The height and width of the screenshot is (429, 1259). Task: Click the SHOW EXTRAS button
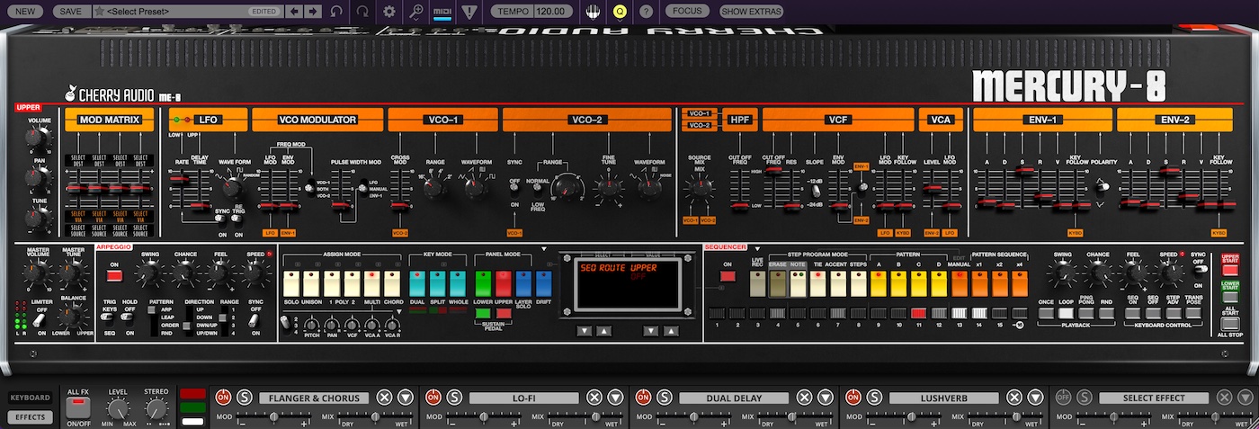[751, 12]
